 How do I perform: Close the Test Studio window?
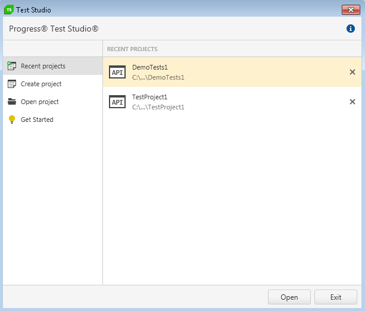tap(351, 10)
